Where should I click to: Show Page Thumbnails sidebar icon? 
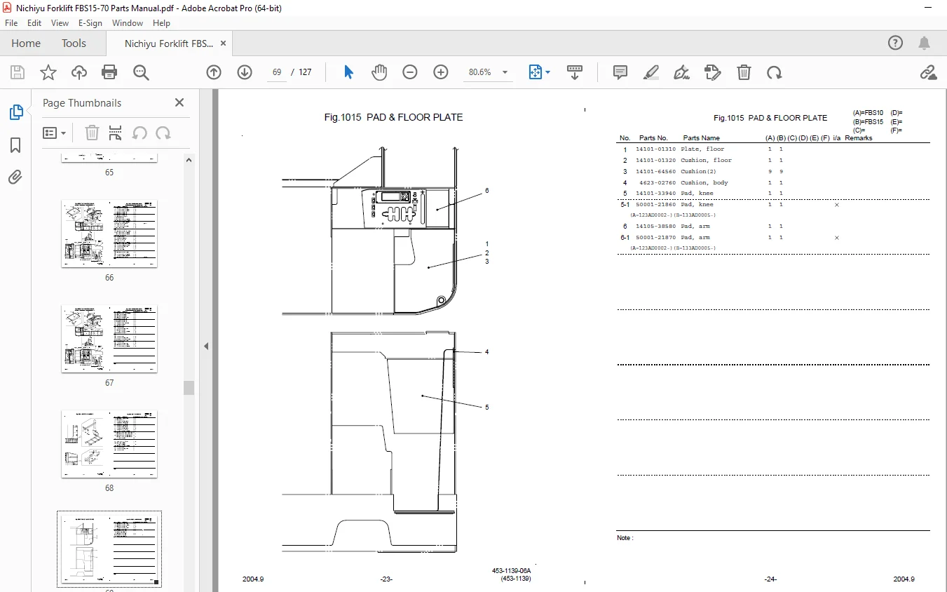click(15, 112)
